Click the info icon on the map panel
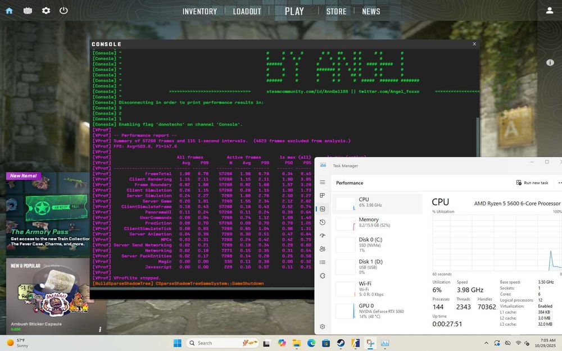Screen dimensions: 562x351 550,63
